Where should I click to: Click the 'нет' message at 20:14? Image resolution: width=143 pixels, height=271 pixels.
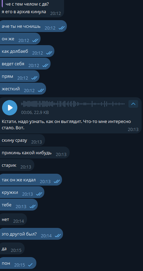pyautogui.click(x=14, y=219)
